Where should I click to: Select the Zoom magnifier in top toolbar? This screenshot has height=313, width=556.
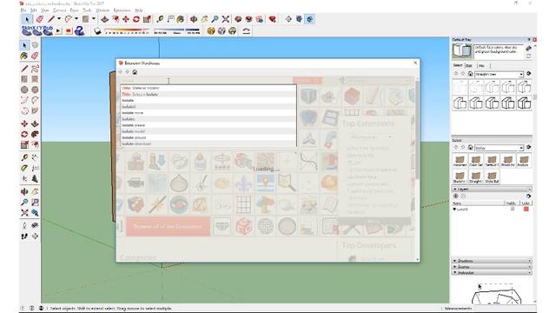coord(215,19)
